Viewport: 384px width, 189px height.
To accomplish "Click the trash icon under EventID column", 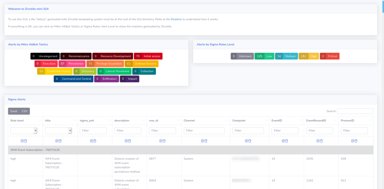I will coord(287,141).
